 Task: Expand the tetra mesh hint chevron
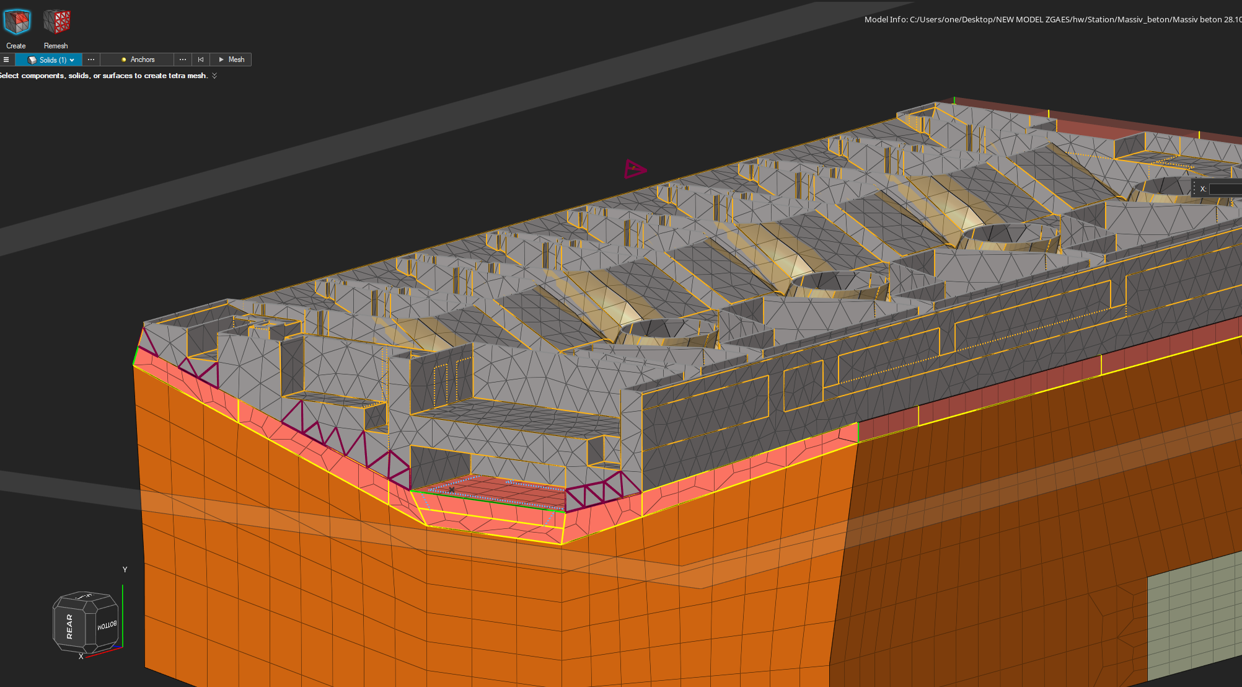click(x=214, y=76)
